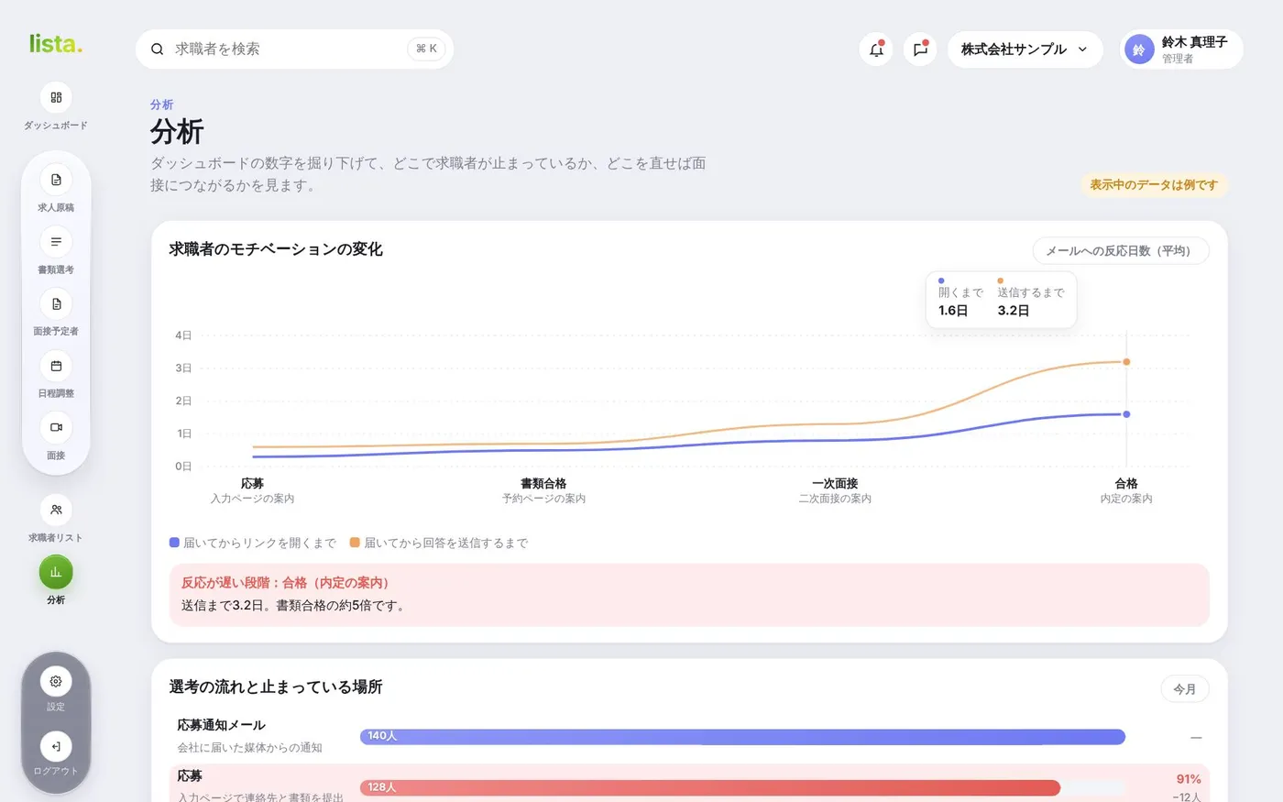Open the messages chat icon
Image resolution: width=1283 pixels, height=802 pixels.
[920, 49]
